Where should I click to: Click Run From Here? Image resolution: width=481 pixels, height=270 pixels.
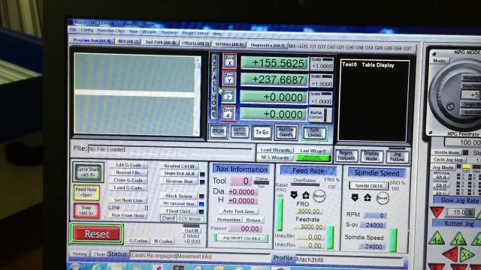tap(128, 215)
